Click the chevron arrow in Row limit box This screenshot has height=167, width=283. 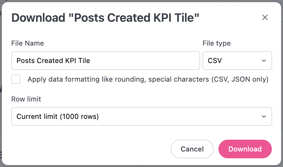click(x=264, y=116)
